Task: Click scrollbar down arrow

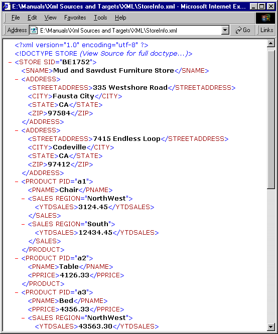Action: (270, 326)
